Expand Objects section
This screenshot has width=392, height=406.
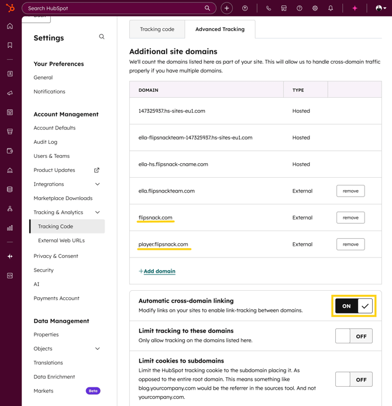(x=97, y=349)
